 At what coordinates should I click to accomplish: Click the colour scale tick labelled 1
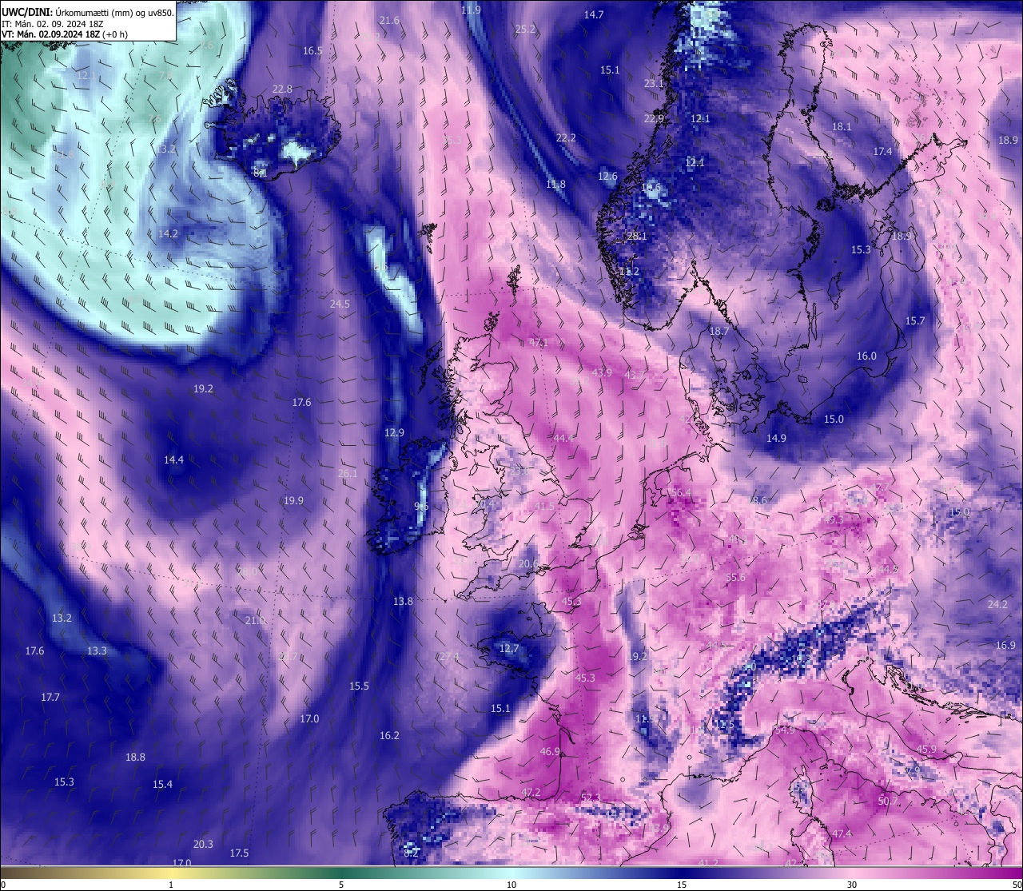[x=171, y=885]
